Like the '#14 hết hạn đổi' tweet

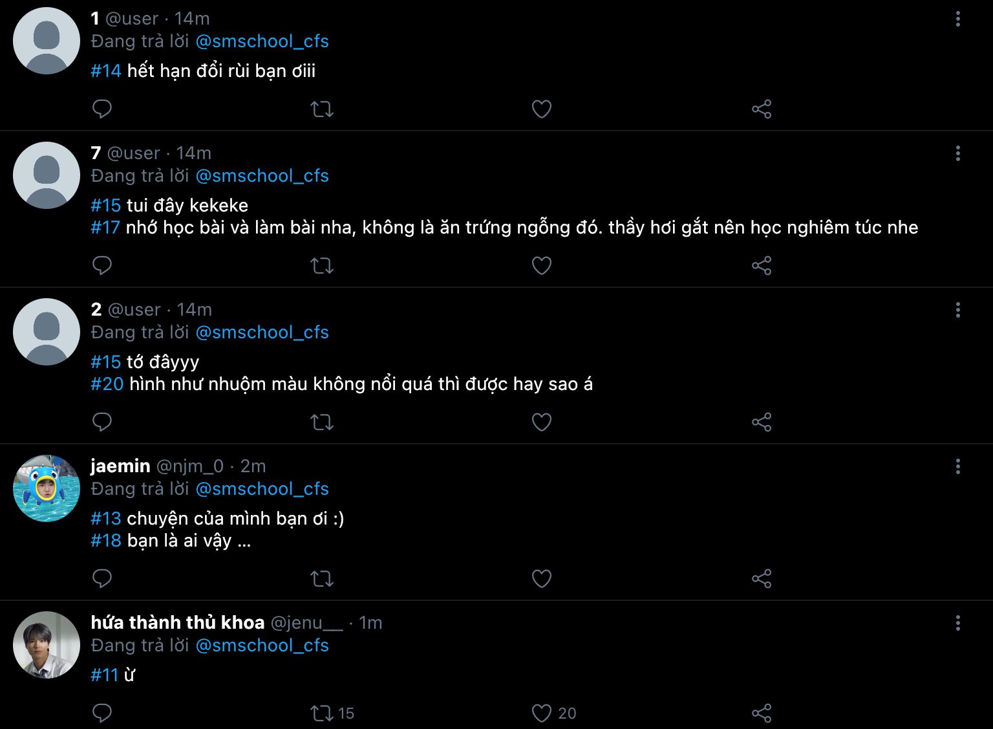(x=542, y=109)
